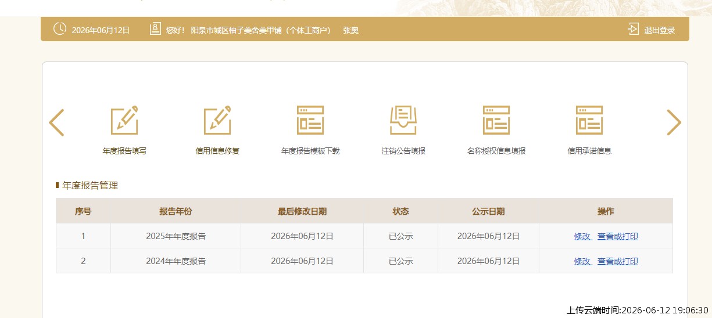
Task: Click the 操作 column header
Action: point(606,211)
